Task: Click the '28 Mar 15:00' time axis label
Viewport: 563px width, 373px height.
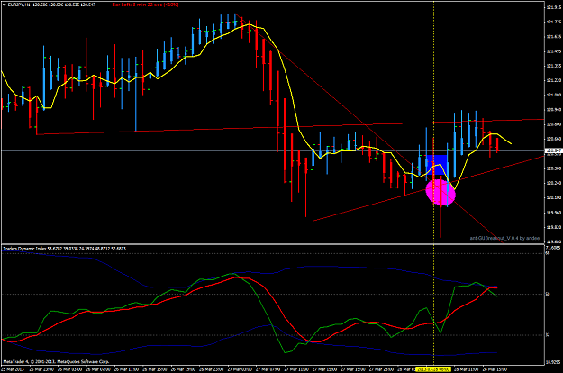Action: 495,369
